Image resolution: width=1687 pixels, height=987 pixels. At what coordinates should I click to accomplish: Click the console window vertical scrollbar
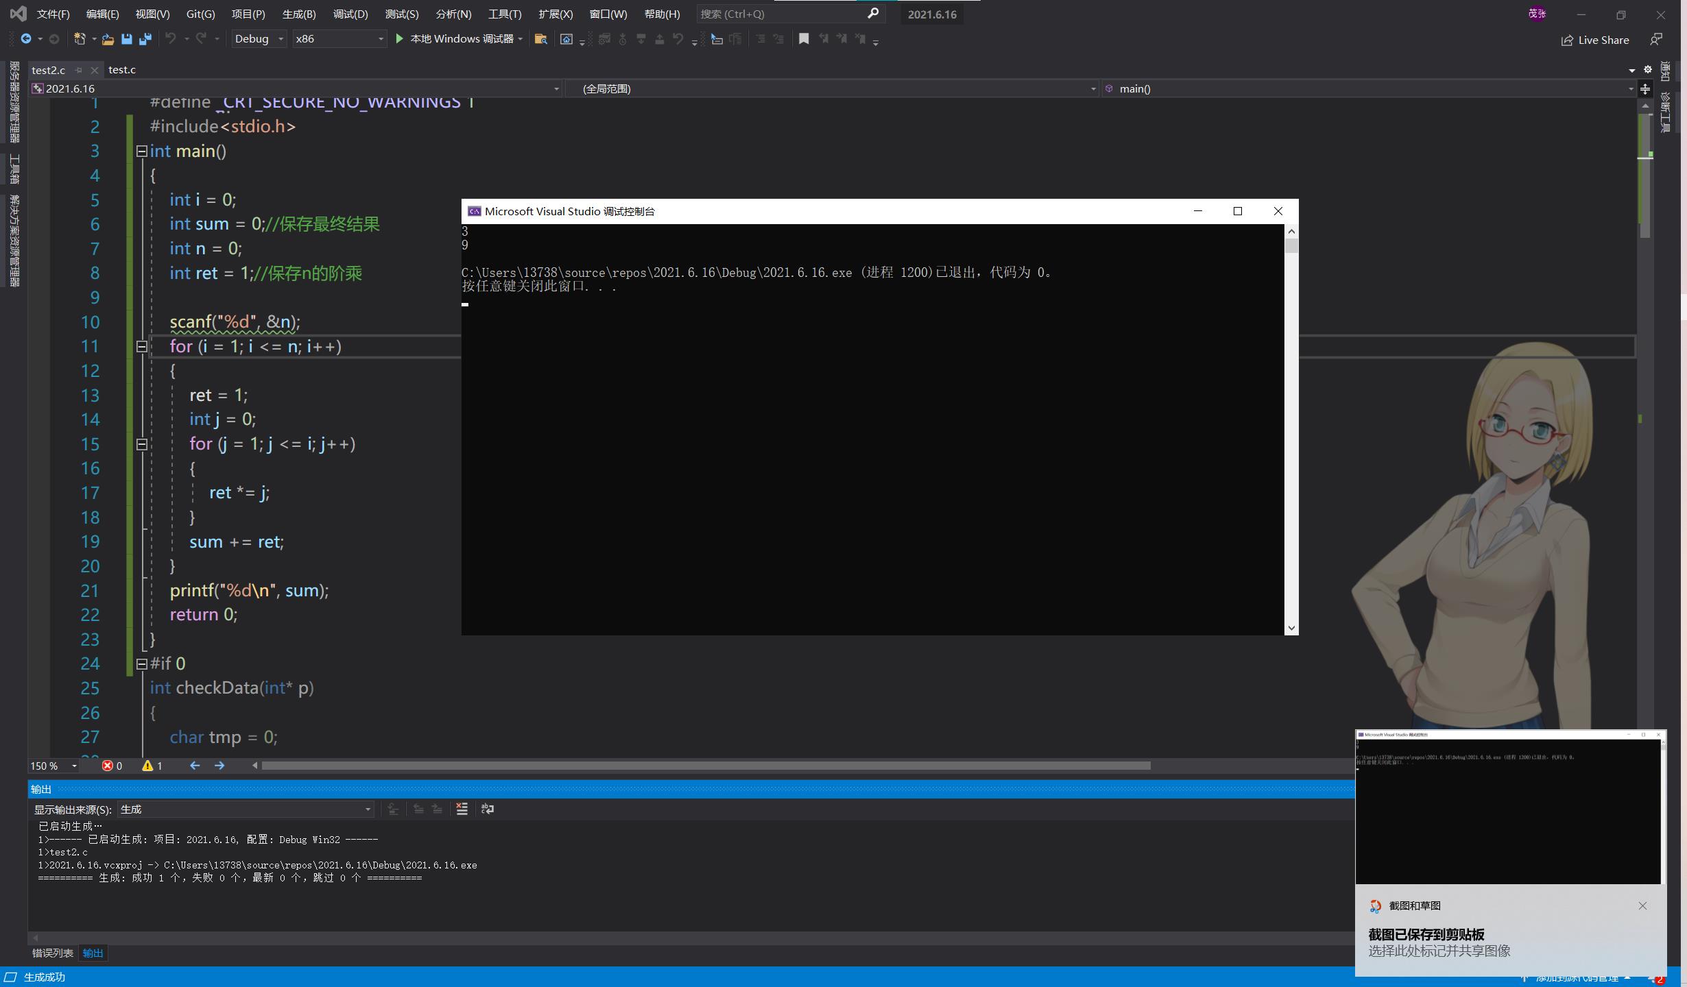click(x=1291, y=430)
